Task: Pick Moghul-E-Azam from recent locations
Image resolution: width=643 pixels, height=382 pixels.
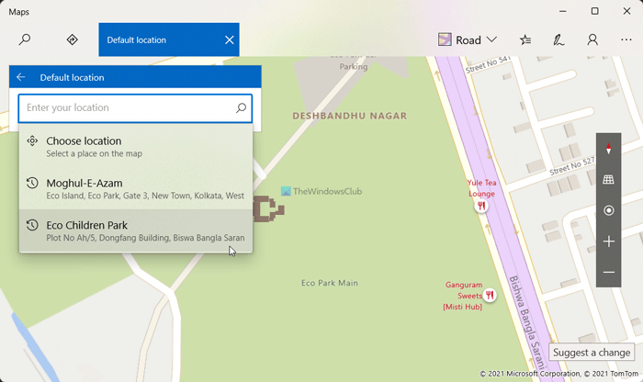Action: pyautogui.click(x=136, y=188)
